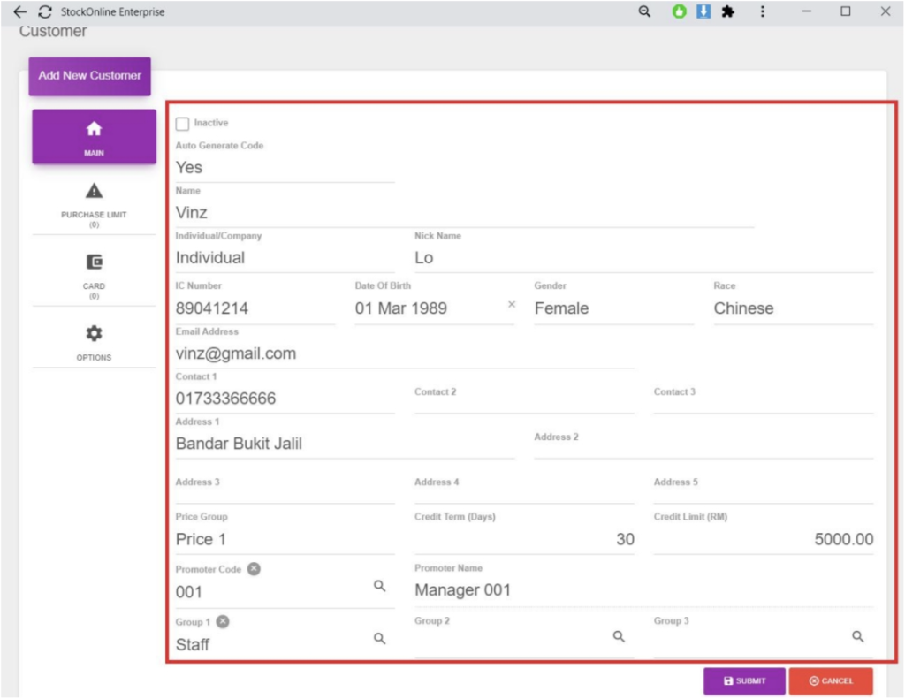
Task: Clear the Group 1 value with its X icon
Action: pos(223,622)
